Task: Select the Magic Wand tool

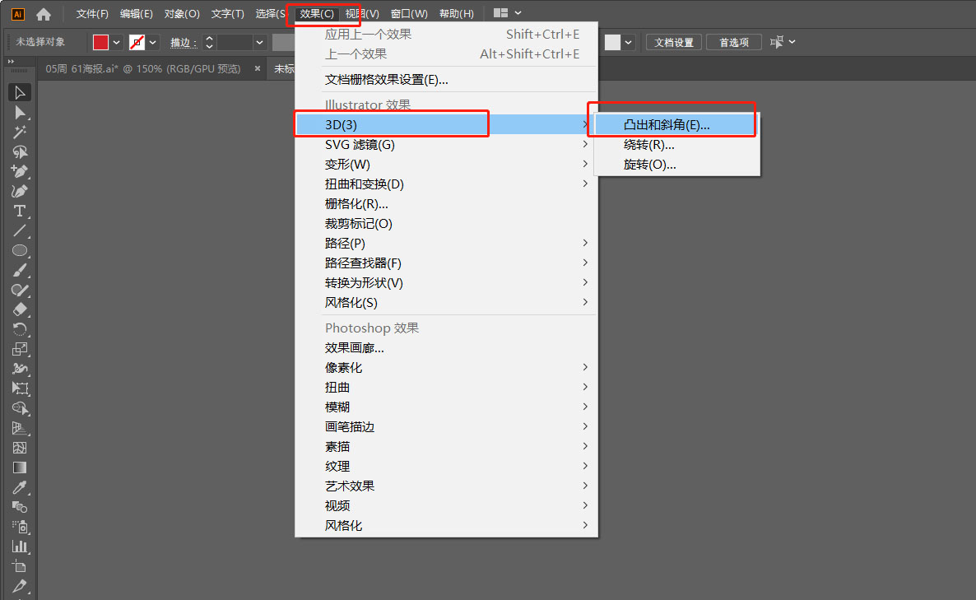Action: click(19, 132)
